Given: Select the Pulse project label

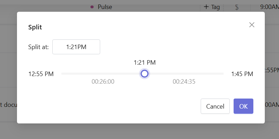Looking at the screenshot, I should point(105,7).
